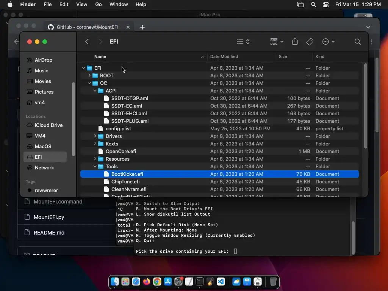Open Visual Studio Code from Dock
This screenshot has width=388, height=291.
(221, 282)
